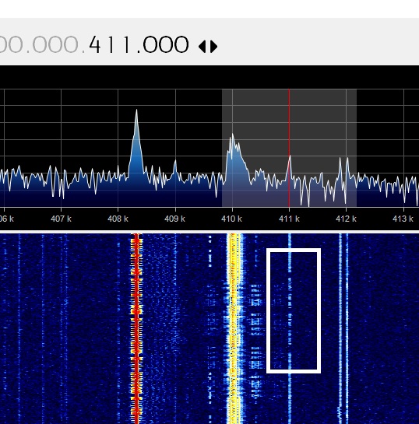Click the 407 k frequency axis label
The width and height of the screenshot is (419, 424).
tap(61, 219)
